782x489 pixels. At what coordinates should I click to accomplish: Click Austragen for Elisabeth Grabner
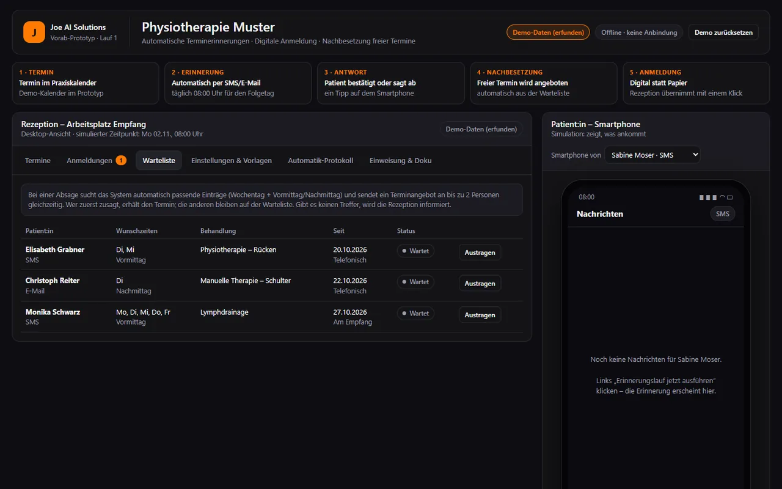pos(480,252)
